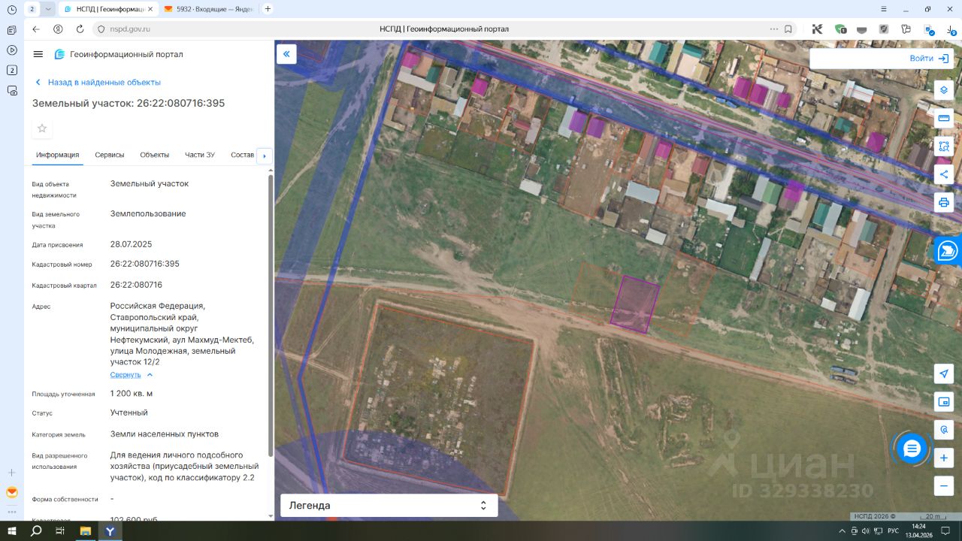Toggle the mini-map overview button
Screen dimensions: 962x541
tap(944, 401)
